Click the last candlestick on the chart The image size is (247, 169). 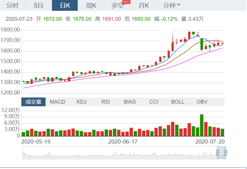pyautogui.click(x=222, y=43)
